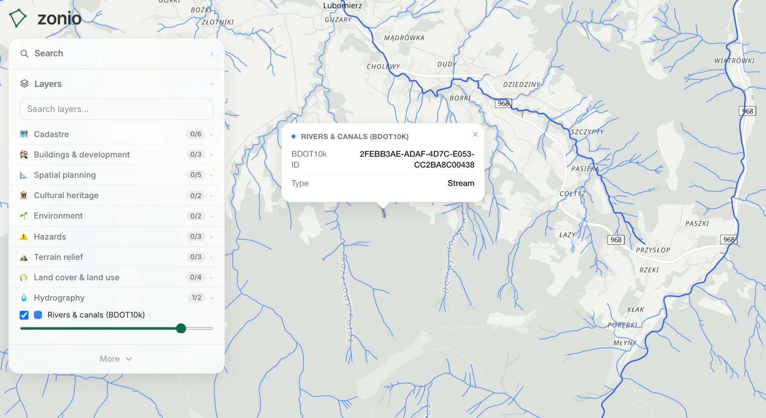The image size is (766, 418).
Task: Click the PRZYSŁOP map label
Action: pyautogui.click(x=653, y=250)
